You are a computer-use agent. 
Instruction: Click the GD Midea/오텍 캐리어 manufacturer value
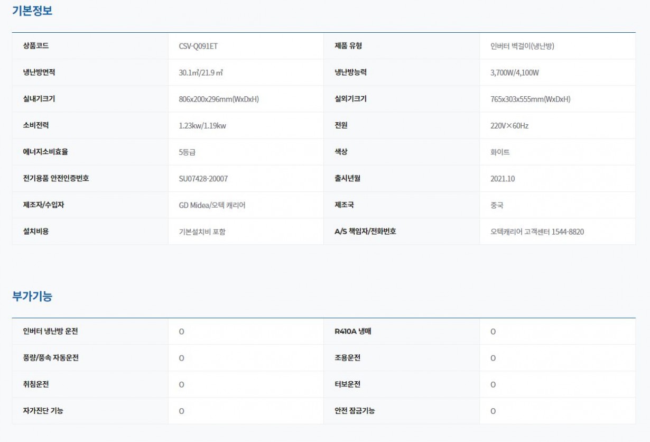(212, 205)
